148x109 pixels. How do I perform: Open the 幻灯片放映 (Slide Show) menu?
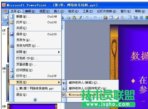tap(107, 11)
